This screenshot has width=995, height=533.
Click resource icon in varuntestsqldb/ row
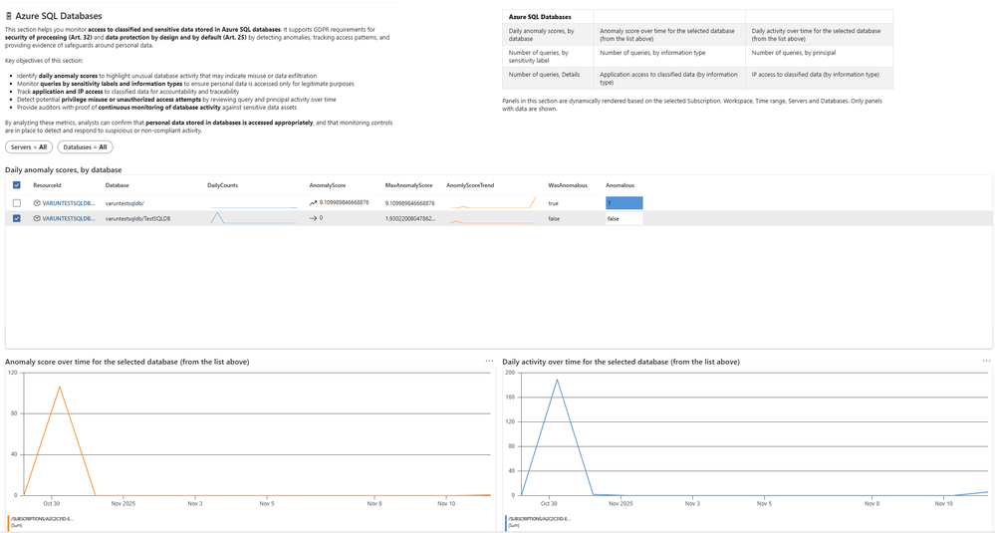pyautogui.click(x=37, y=203)
